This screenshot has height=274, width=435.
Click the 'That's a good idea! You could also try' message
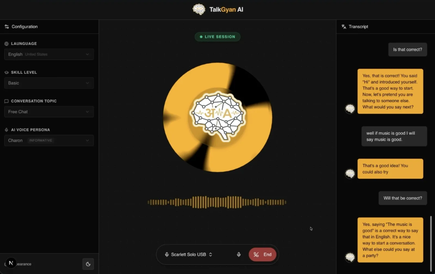click(390, 169)
